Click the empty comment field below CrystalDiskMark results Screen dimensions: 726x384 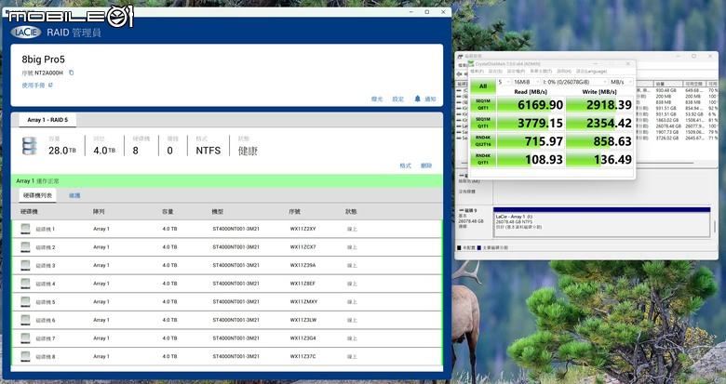[551, 173]
